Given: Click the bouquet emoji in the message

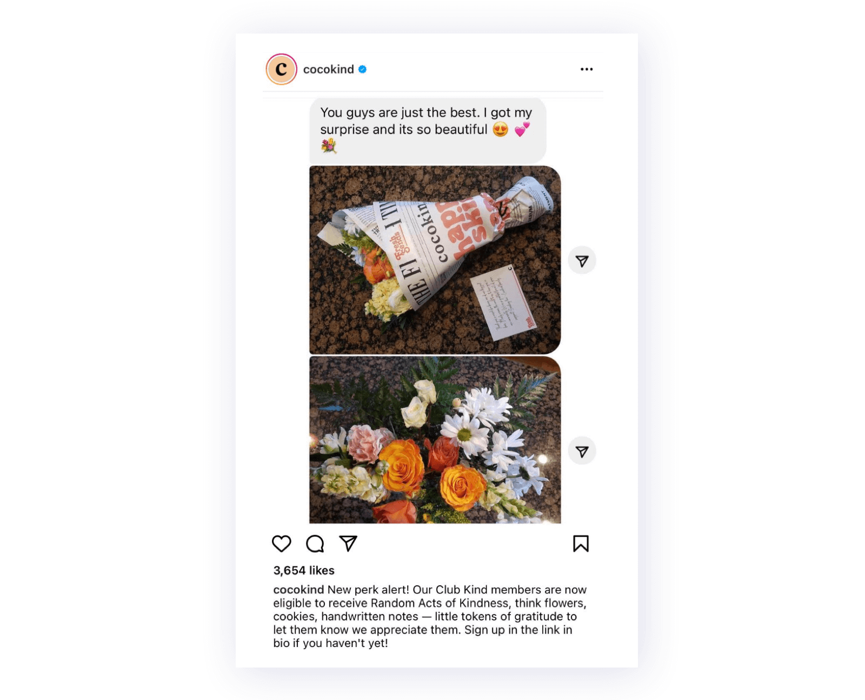Looking at the screenshot, I should pos(329,146).
